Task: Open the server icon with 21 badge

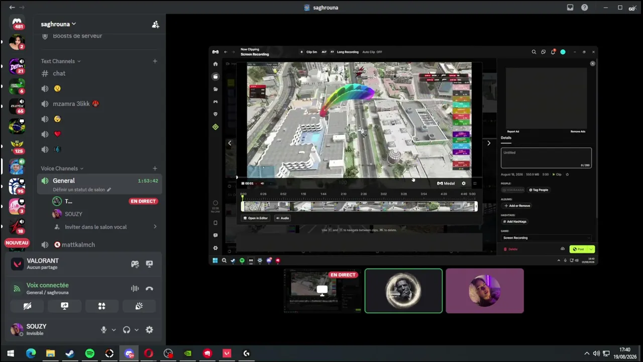Action: click(x=17, y=66)
